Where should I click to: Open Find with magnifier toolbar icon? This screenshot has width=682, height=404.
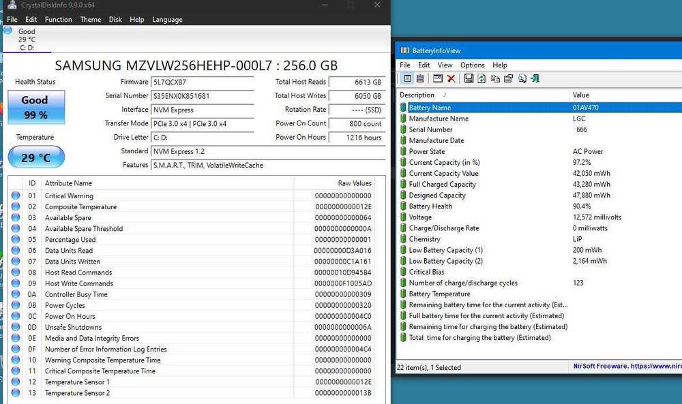522,78
